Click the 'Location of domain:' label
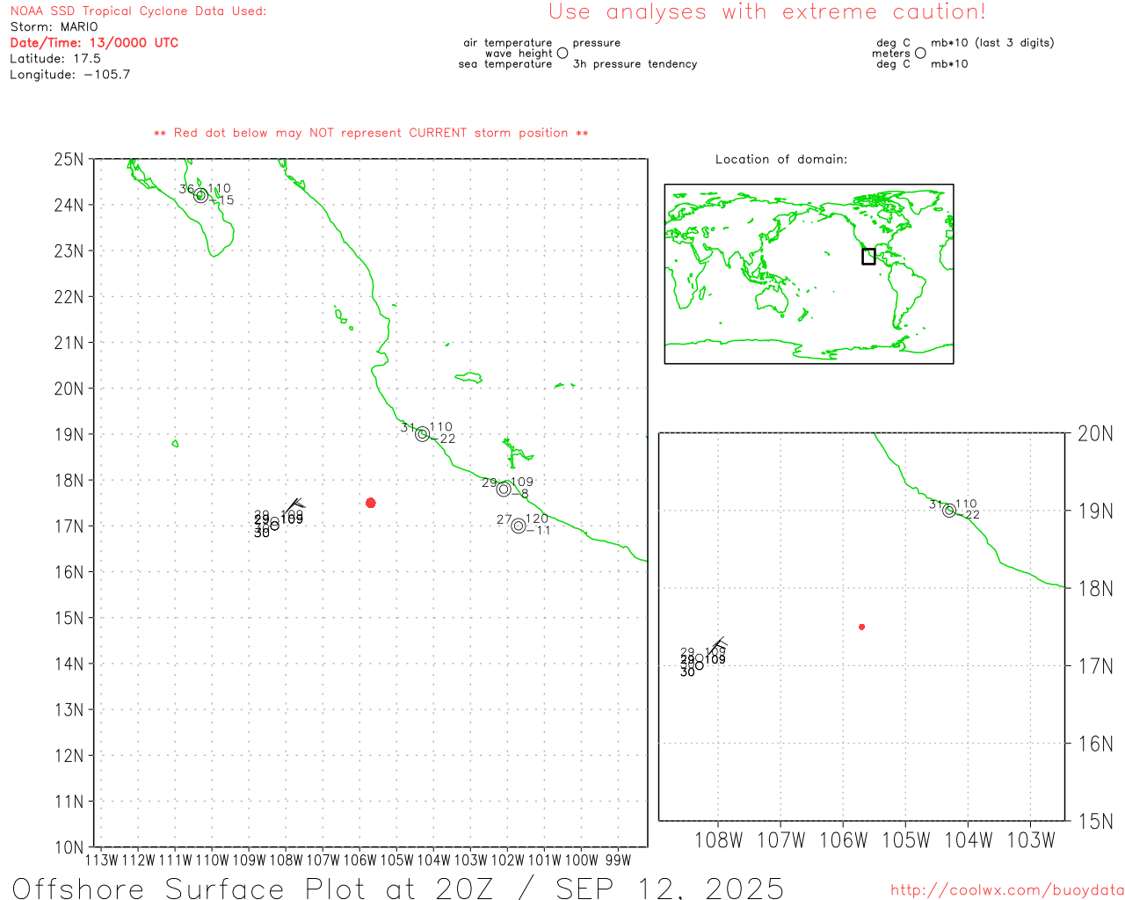 (781, 159)
